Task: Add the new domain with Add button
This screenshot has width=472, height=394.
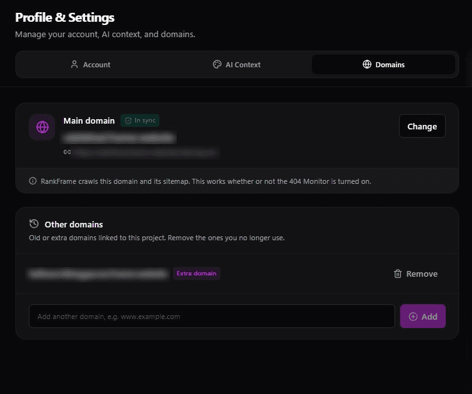Action: pos(423,316)
